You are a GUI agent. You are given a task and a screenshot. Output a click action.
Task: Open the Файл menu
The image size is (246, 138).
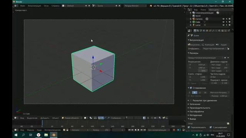coord(23,6)
